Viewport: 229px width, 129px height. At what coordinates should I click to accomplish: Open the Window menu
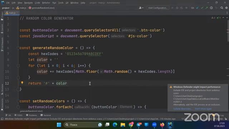point(74,3)
